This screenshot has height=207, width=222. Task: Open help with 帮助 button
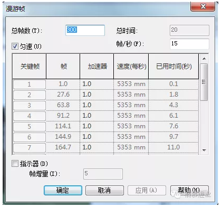[189, 190]
